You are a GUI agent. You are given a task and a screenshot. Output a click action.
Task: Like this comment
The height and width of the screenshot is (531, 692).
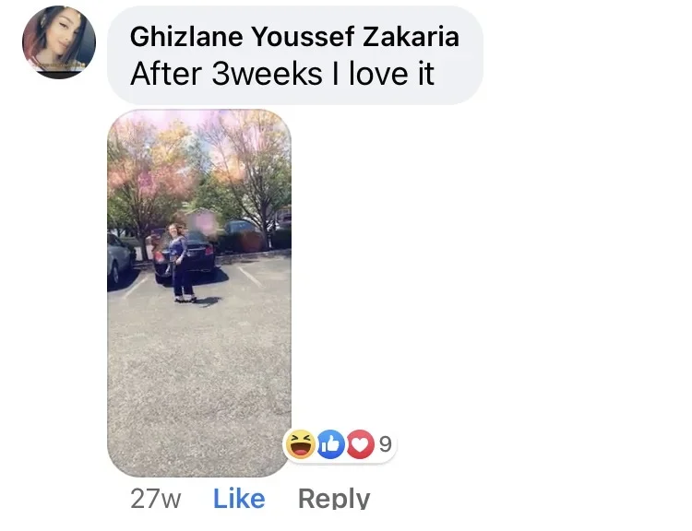tap(239, 499)
